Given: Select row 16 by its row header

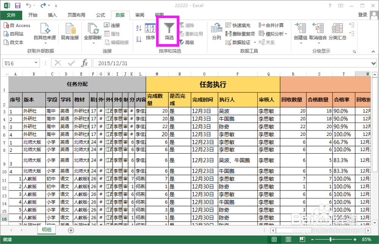Looking at the screenshot, I should coord(5,219).
